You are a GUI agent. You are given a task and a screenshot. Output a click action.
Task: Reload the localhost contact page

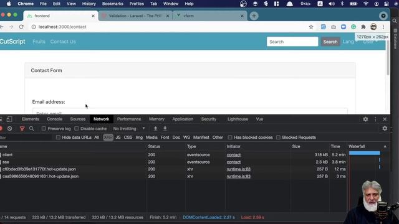tap(21, 27)
